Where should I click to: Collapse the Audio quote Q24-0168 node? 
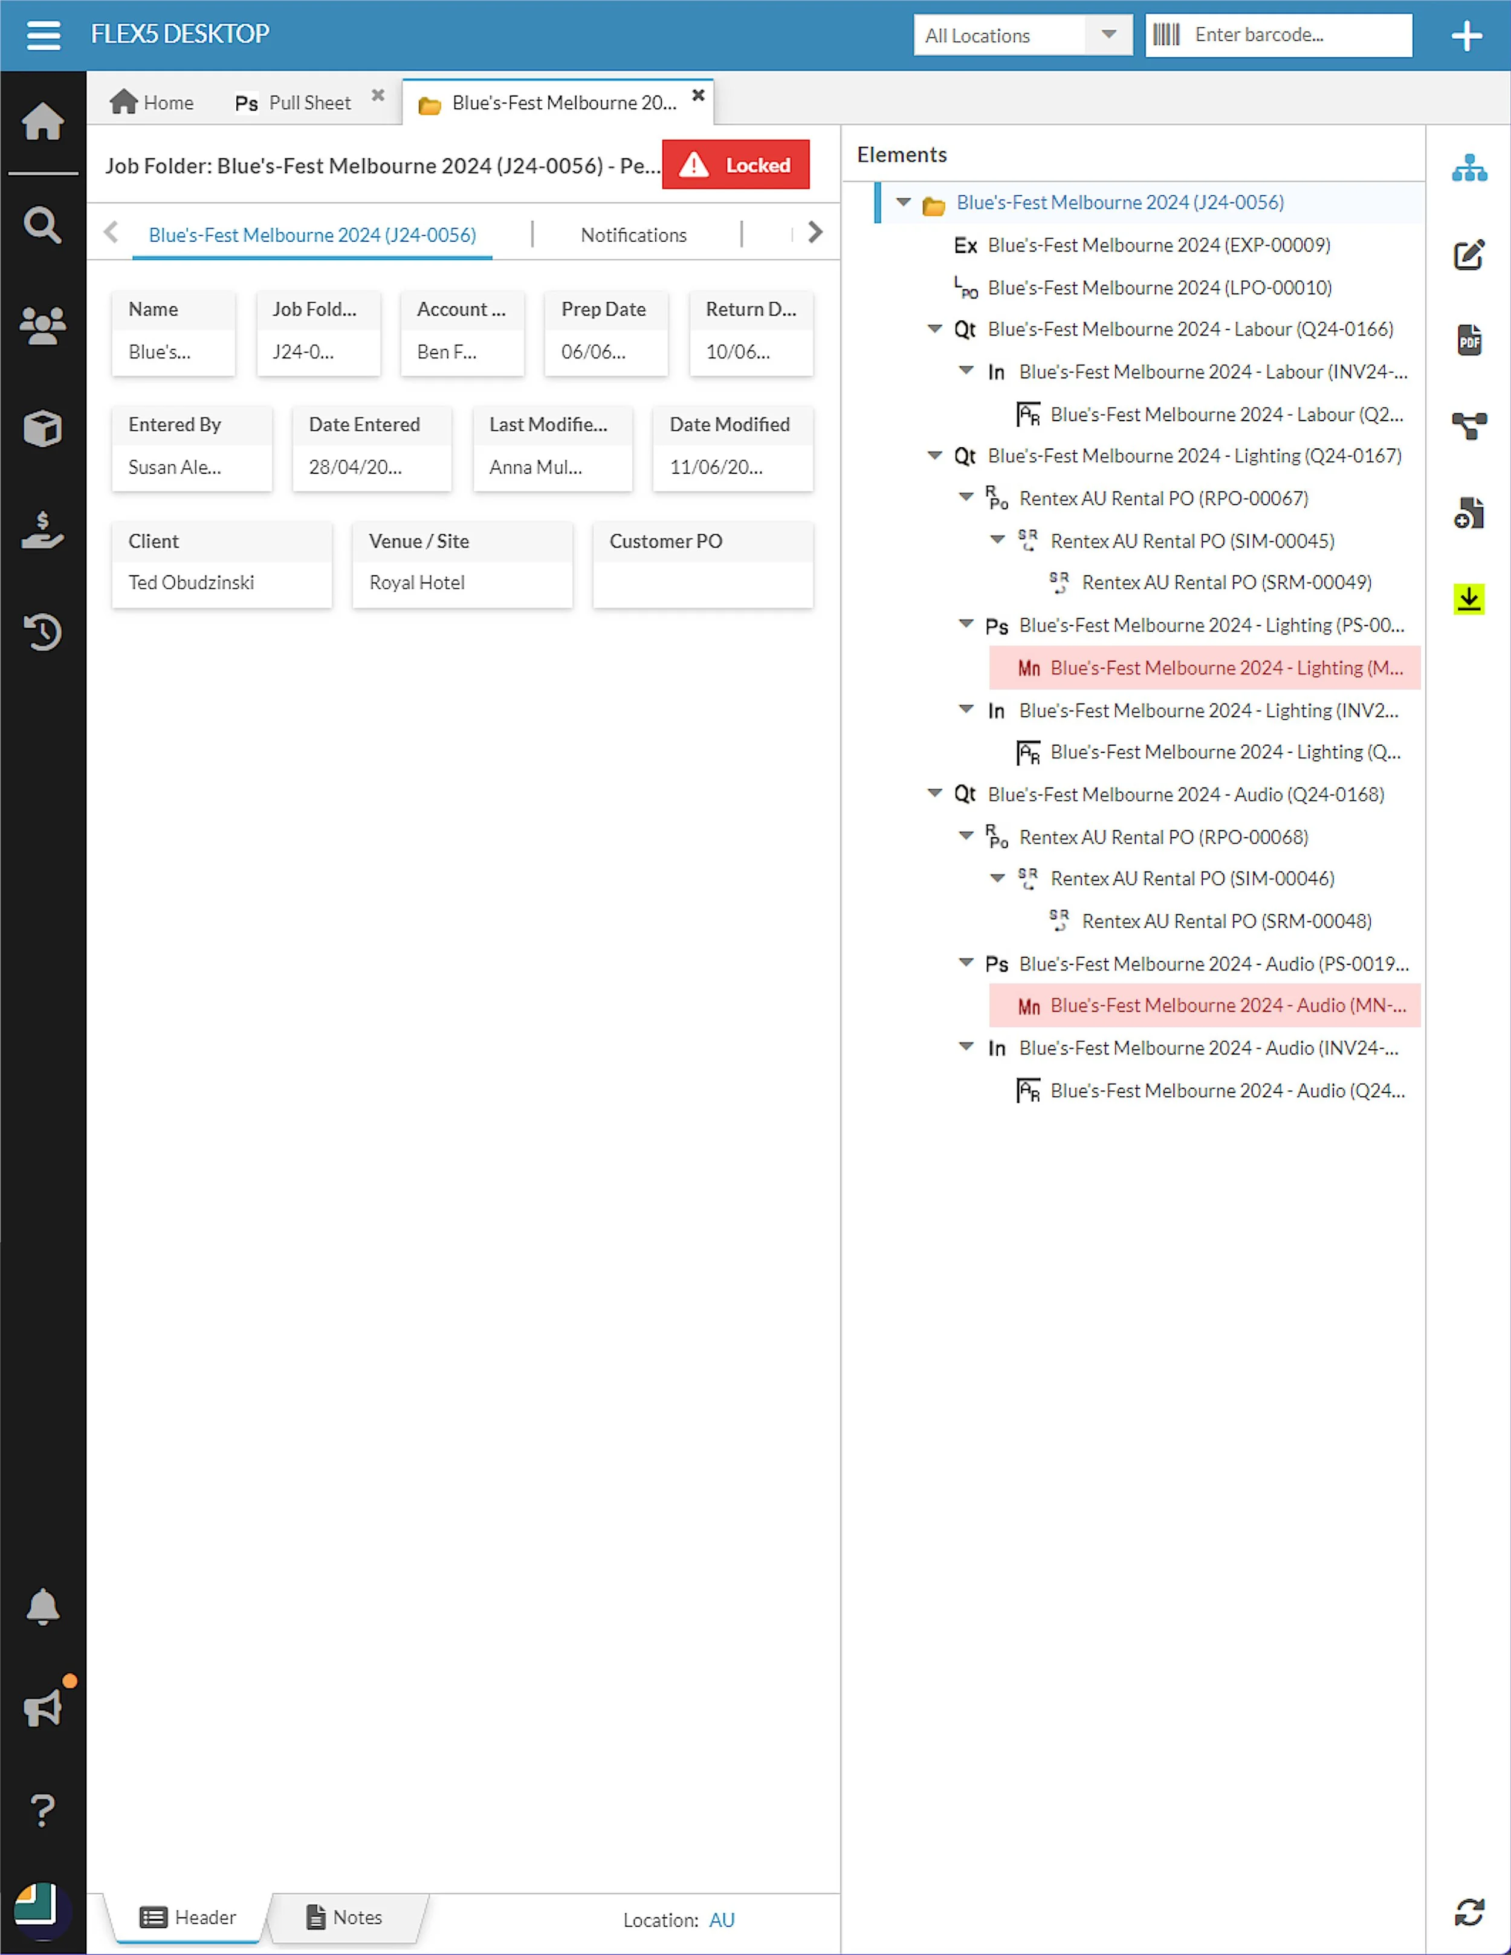[934, 794]
